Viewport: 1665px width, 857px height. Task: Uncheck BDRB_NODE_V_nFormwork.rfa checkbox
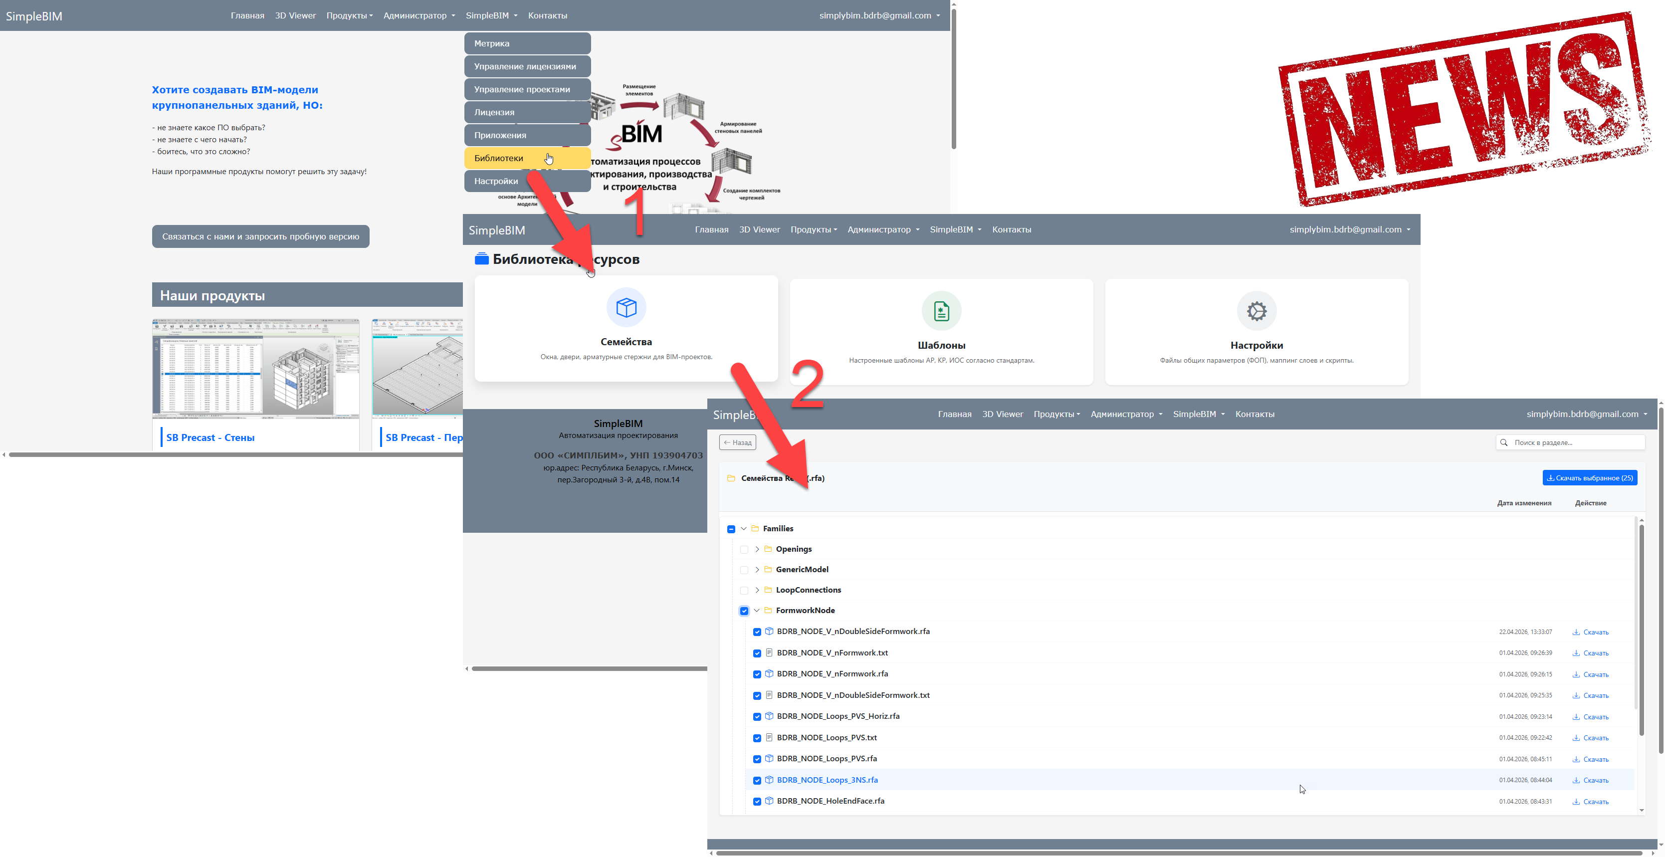click(x=757, y=675)
